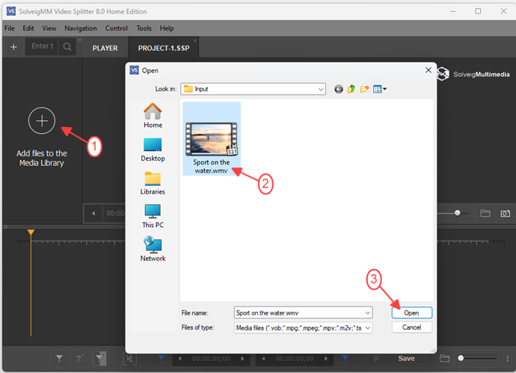Click the media library search field
The image size is (516, 373).
click(x=42, y=46)
